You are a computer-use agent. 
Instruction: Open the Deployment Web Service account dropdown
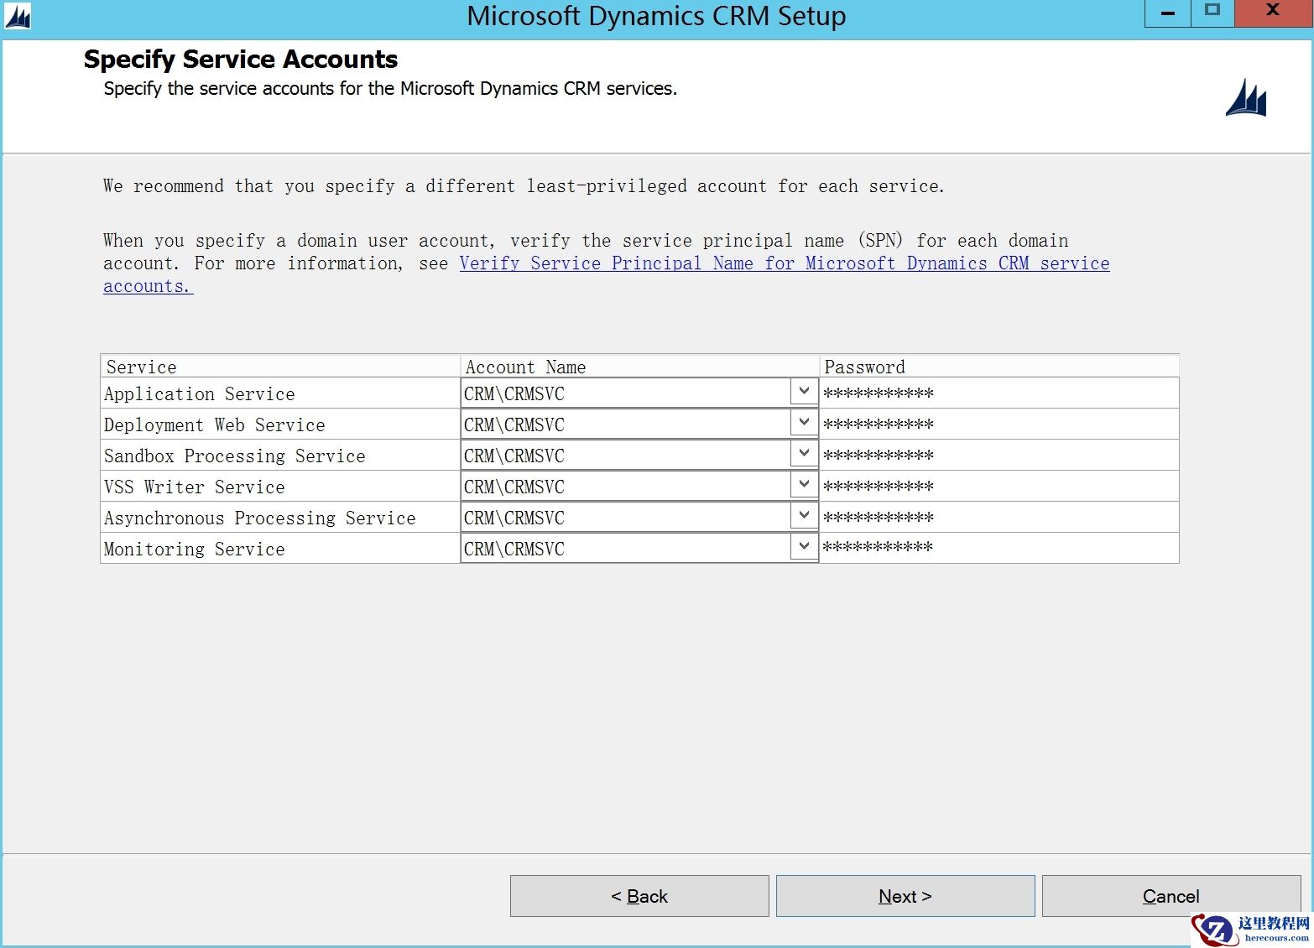pyautogui.click(x=803, y=422)
